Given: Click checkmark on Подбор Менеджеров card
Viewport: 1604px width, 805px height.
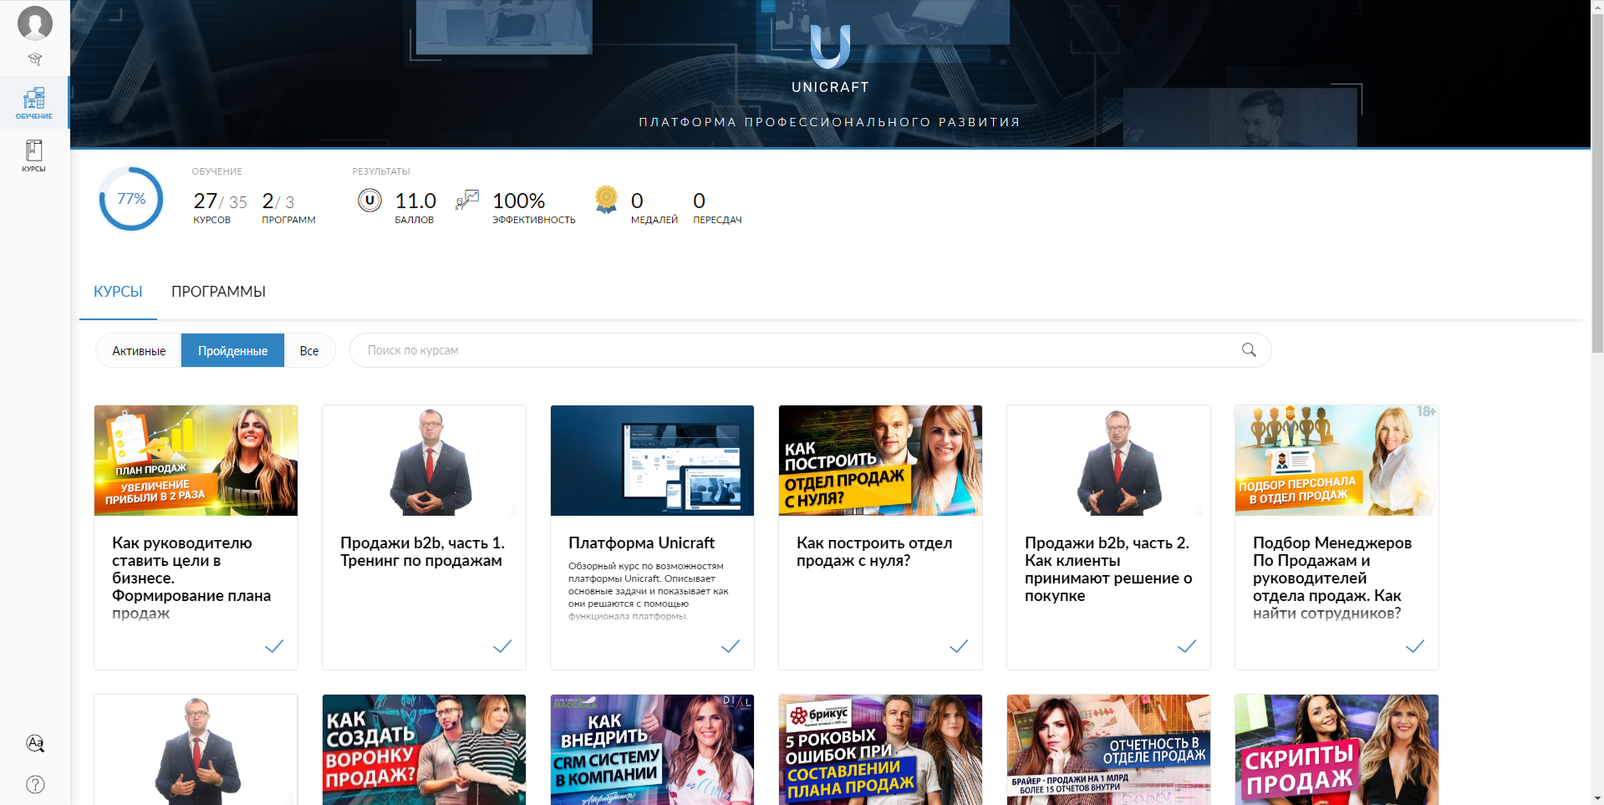Looking at the screenshot, I should click(x=1415, y=646).
